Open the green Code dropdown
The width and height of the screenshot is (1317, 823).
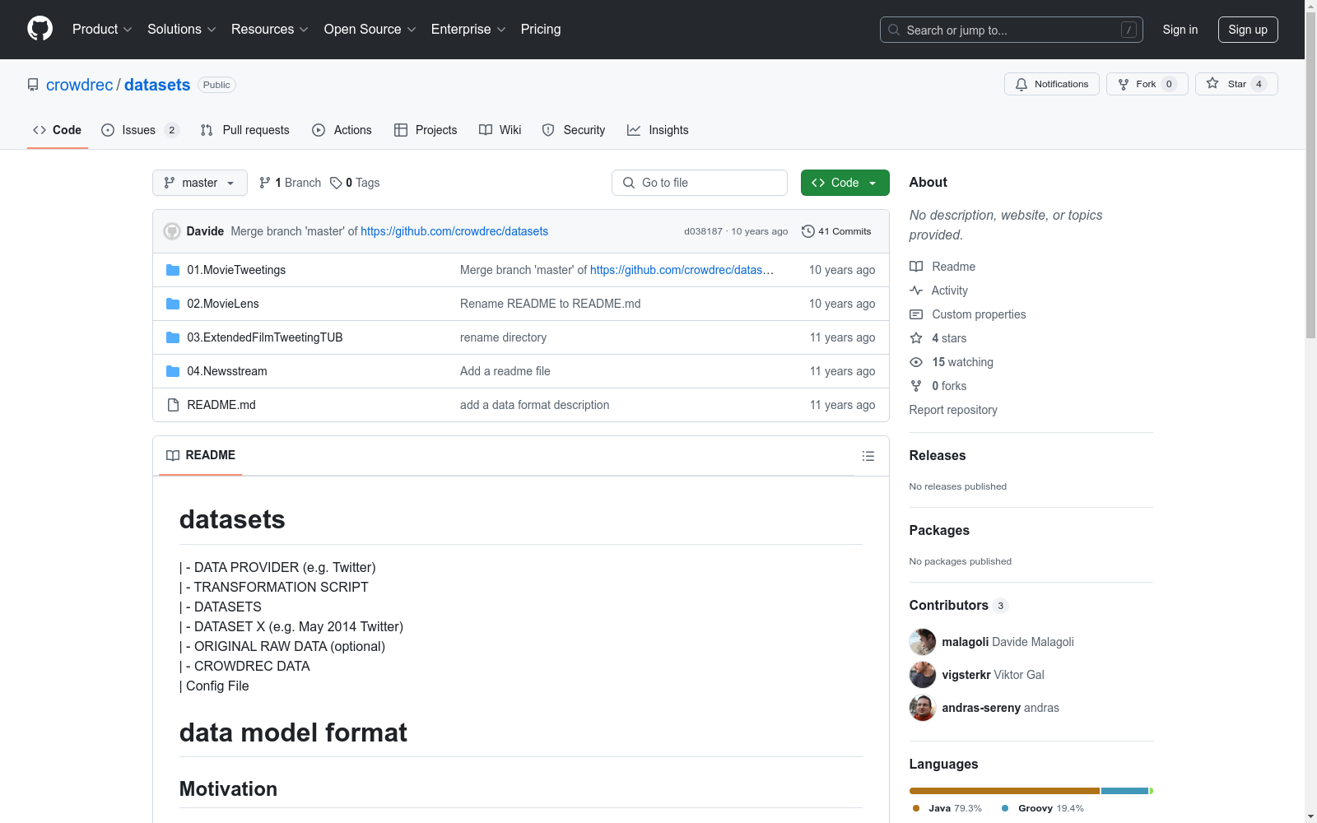click(x=845, y=183)
